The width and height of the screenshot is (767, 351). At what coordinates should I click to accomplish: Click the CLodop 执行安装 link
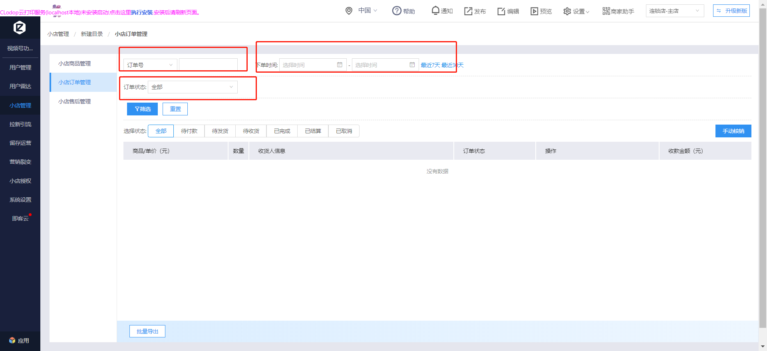tap(142, 12)
